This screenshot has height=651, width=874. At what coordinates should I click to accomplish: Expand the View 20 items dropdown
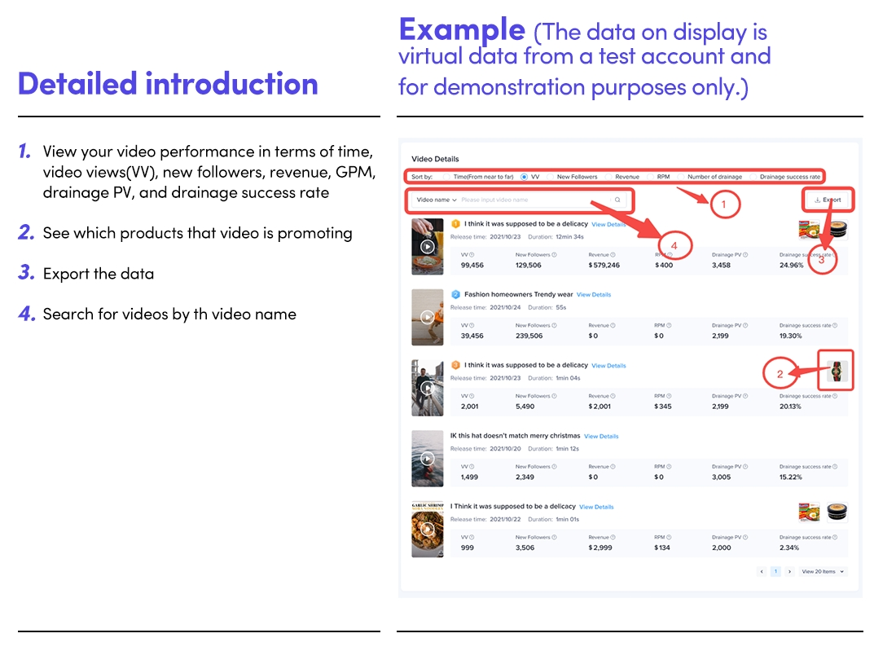click(823, 572)
